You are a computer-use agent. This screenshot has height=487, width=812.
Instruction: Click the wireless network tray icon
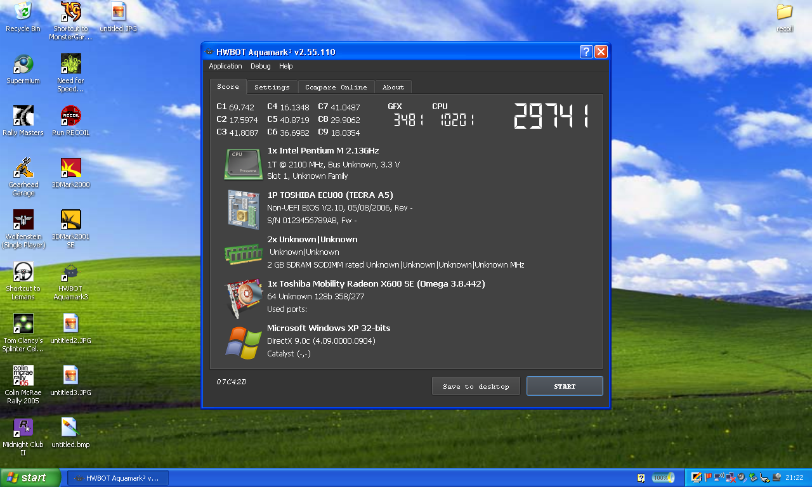click(719, 477)
